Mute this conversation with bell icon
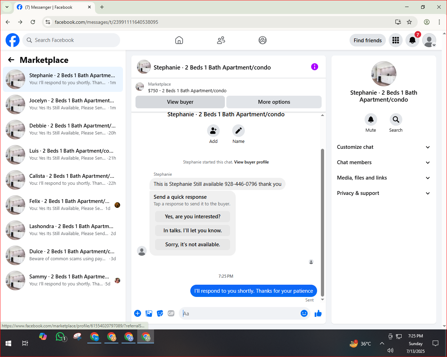 point(371,119)
